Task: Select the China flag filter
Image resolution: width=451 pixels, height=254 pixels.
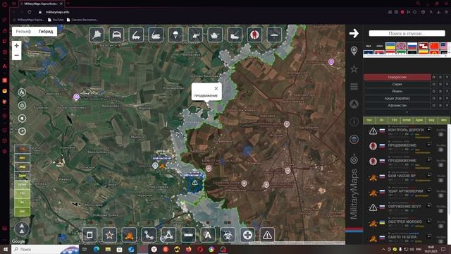Action: 434,46
